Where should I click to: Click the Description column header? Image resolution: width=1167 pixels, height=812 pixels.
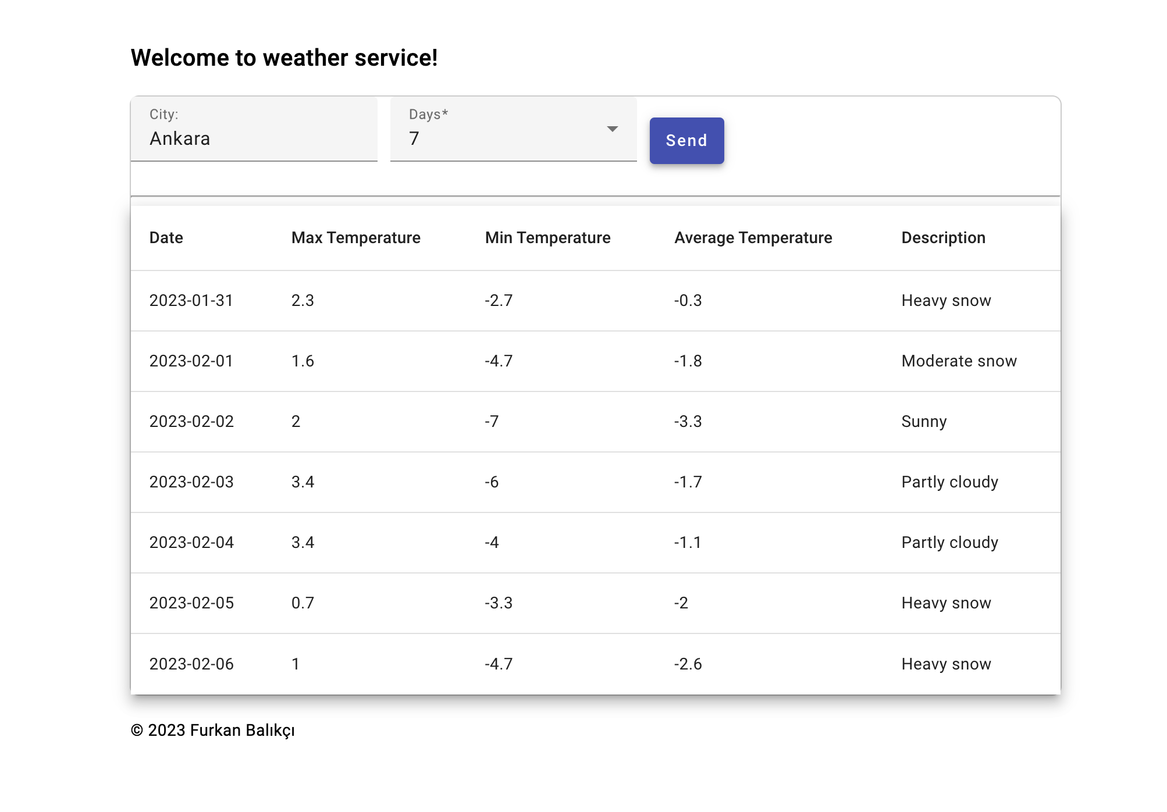tap(943, 237)
